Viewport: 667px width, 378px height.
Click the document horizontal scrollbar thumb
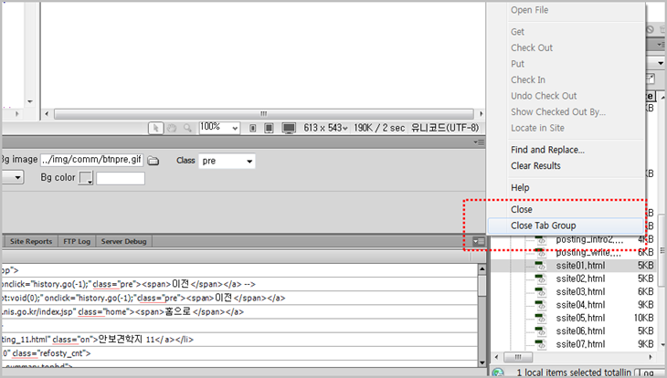(x=264, y=114)
